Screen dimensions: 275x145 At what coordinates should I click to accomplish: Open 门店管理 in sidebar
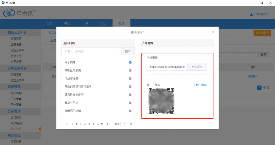tap(16, 99)
